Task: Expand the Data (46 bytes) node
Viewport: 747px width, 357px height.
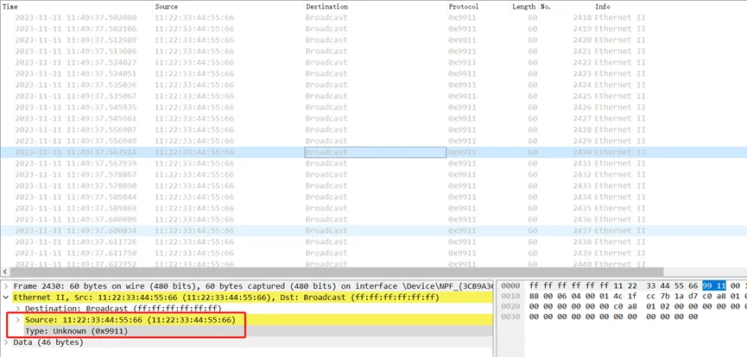Action: [7, 342]
